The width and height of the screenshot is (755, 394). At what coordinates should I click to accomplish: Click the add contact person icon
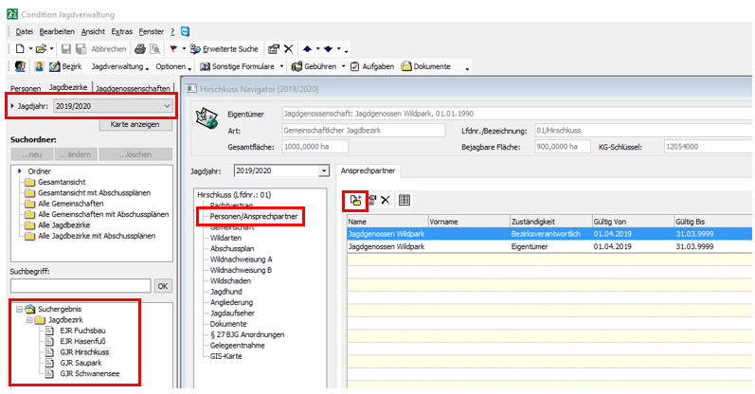pos(355,200)
